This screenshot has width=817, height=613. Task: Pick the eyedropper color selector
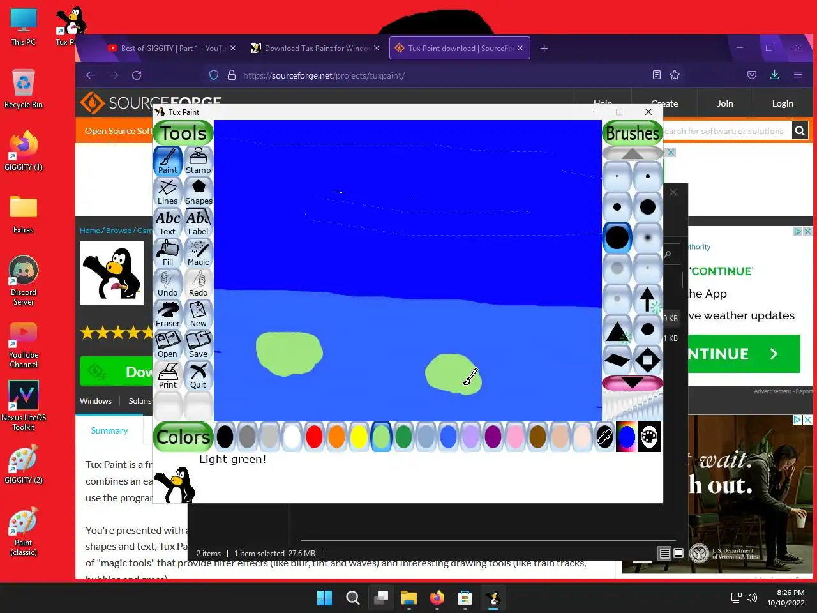[604, 437]
